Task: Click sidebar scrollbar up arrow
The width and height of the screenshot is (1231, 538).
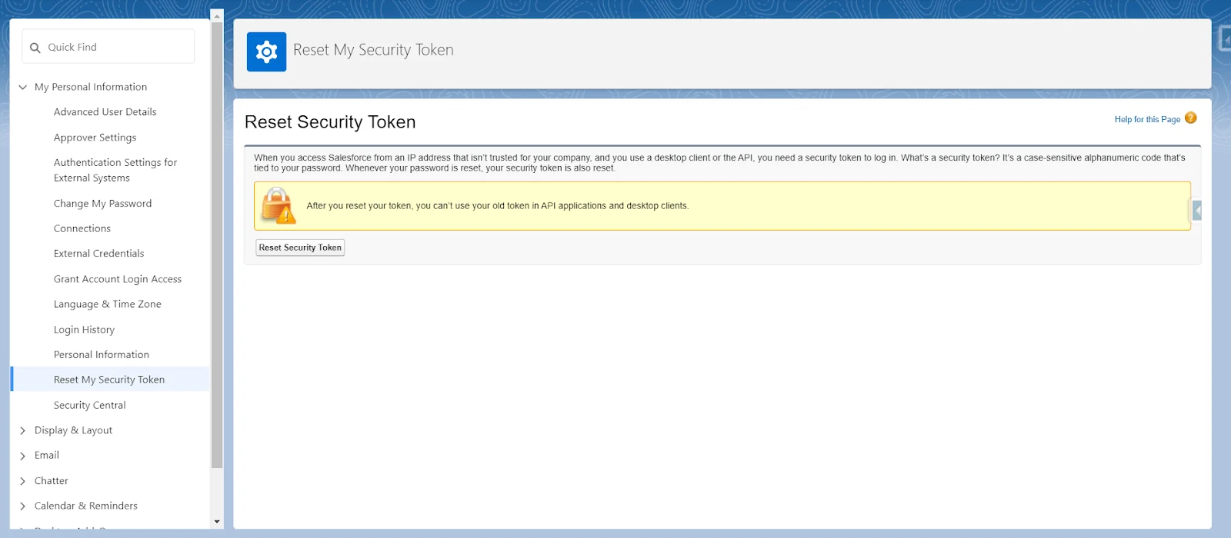Action: [217, 15]
